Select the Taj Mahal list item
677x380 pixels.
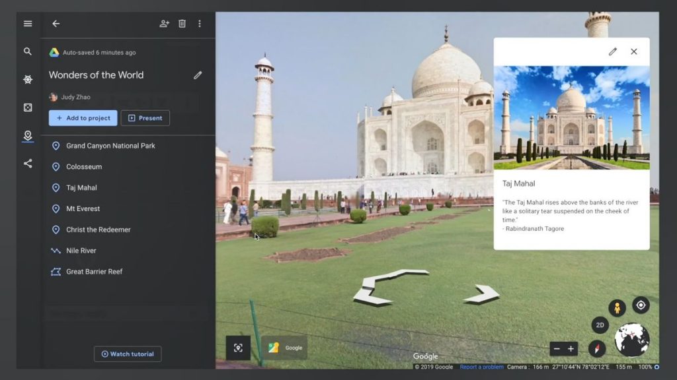[128, 188]
